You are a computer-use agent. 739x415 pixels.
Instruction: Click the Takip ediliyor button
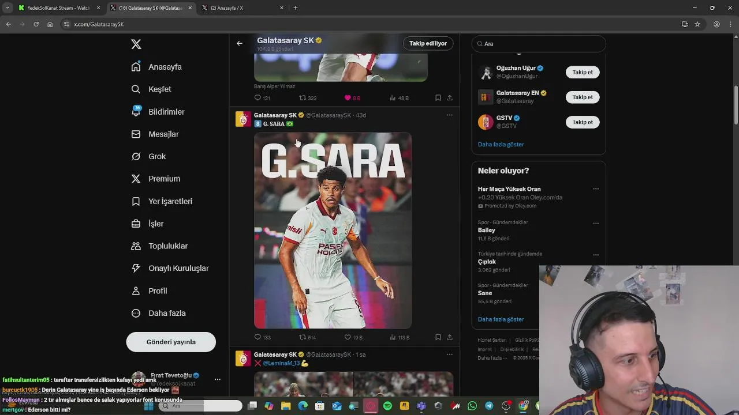coord(428,43)
